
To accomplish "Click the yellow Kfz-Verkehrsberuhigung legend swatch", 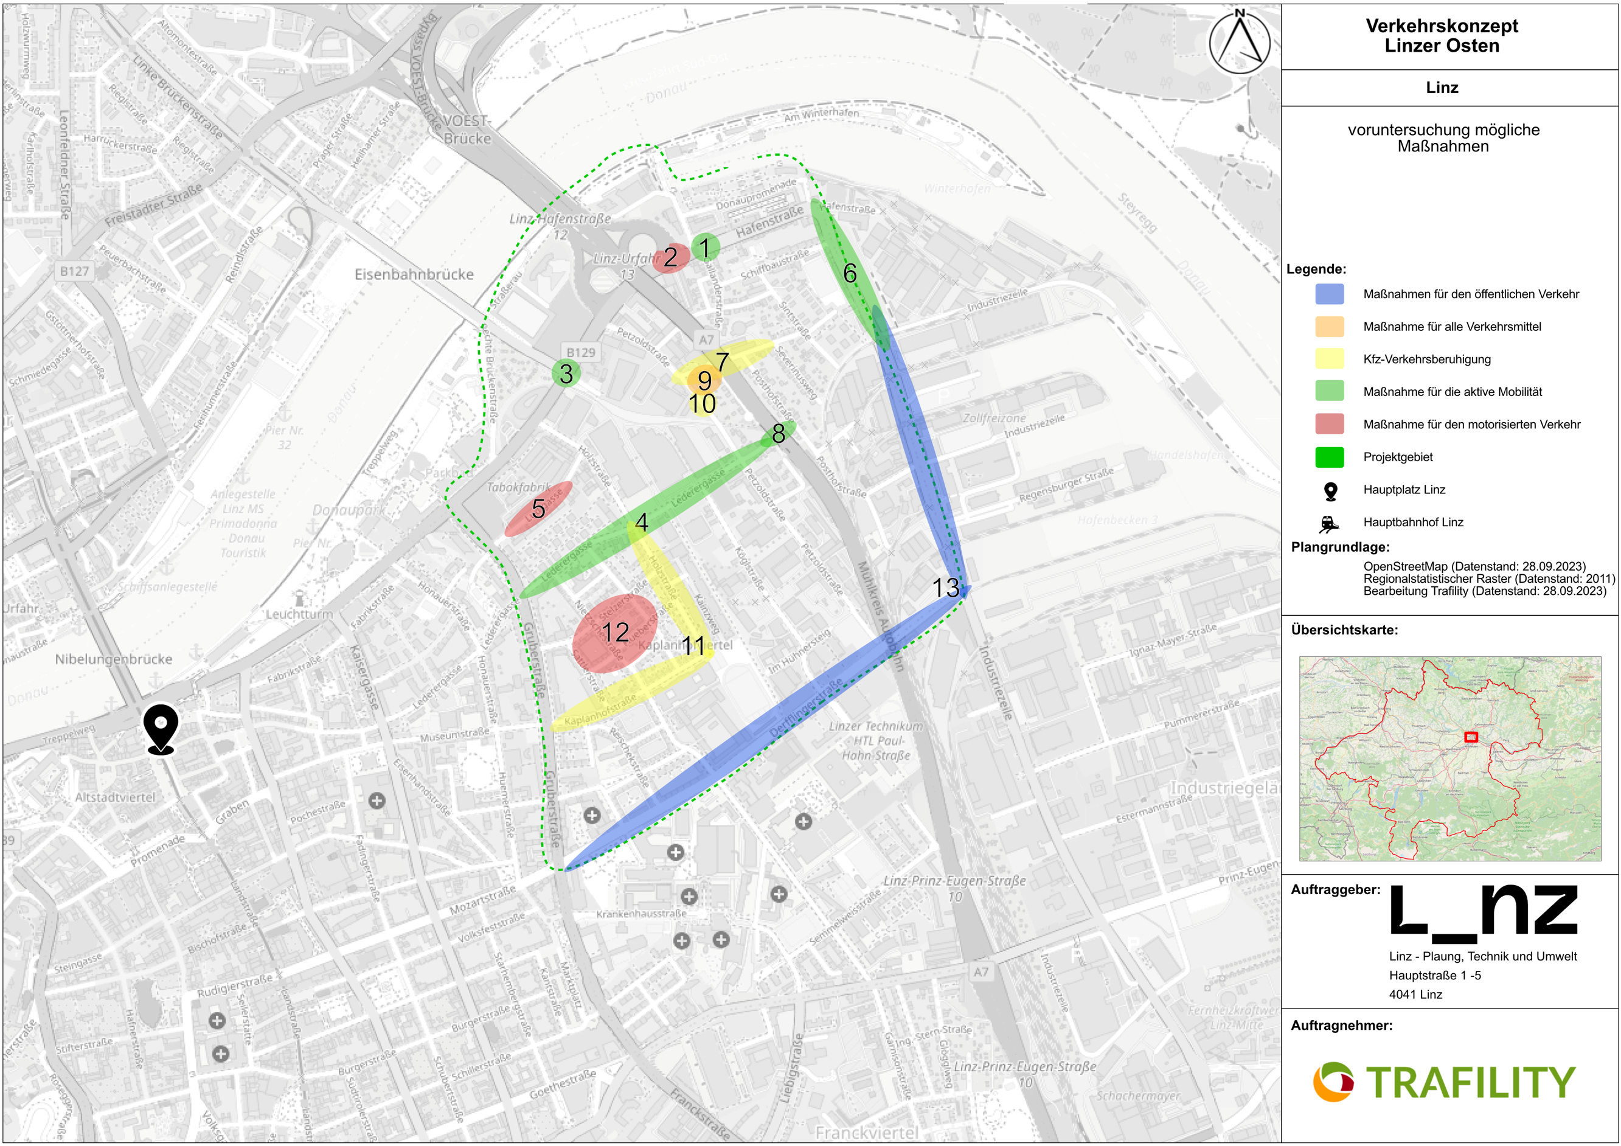I will pos(1330,359).
